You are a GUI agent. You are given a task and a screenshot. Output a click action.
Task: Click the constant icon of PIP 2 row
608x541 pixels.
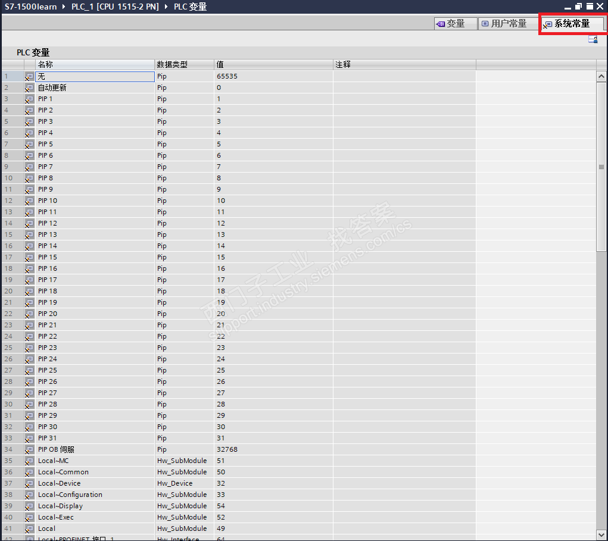coord(29,111)
